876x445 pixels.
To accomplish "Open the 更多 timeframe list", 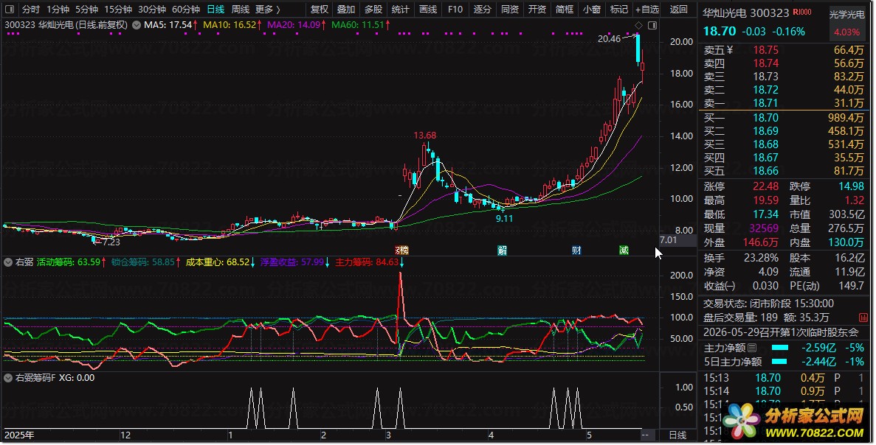I will 267,10.
